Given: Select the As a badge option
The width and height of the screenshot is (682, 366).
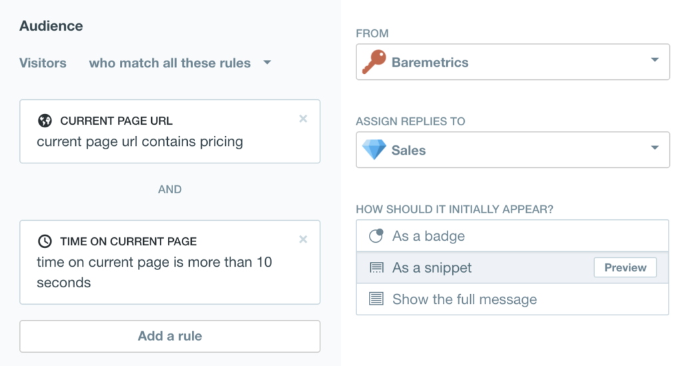Looking at the screenshot, I should pyautogui.click(x=428, y=236).
